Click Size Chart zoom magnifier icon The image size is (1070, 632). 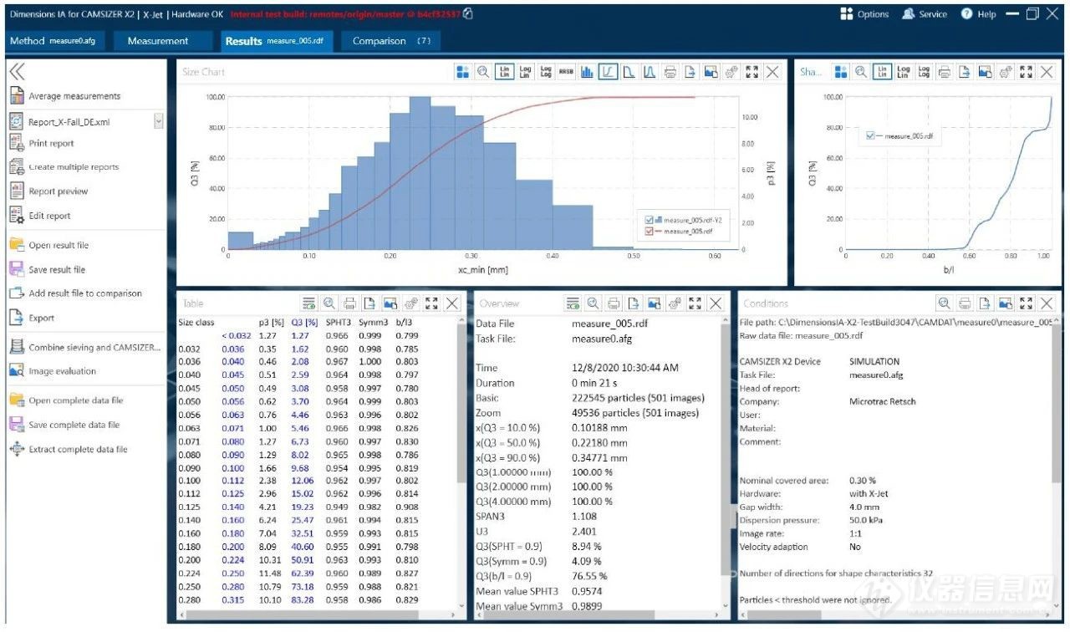pyautogui.click(x=483, y=73)
